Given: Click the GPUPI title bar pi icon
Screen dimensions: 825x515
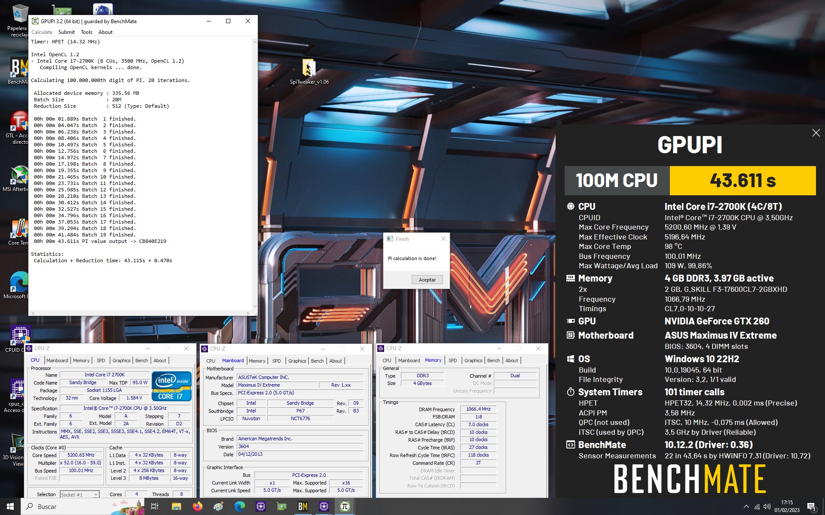Looking at the screenshot, I should (x=35, y=21).
